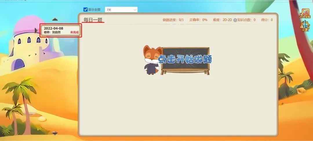Click the 得分：0 score text
This screenshot has width=313, height=141.
pos(267,20)
